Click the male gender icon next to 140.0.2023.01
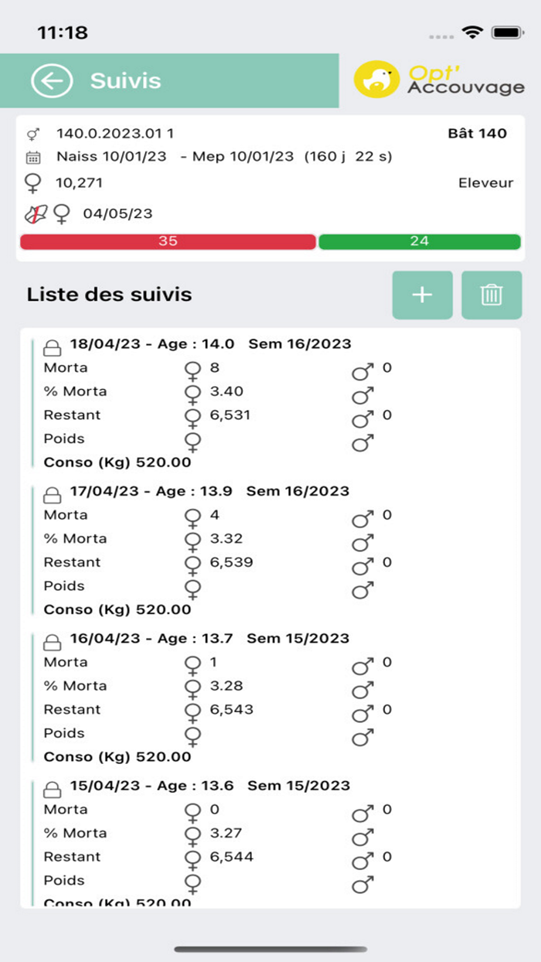 point(32,133)
